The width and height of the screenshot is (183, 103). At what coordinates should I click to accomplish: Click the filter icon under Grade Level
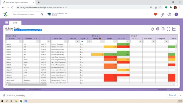[77, 41]
